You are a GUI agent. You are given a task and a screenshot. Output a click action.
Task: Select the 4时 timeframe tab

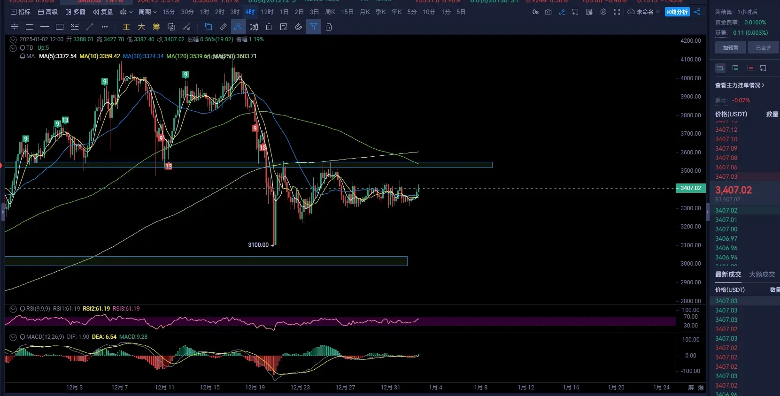coord(250,12)
